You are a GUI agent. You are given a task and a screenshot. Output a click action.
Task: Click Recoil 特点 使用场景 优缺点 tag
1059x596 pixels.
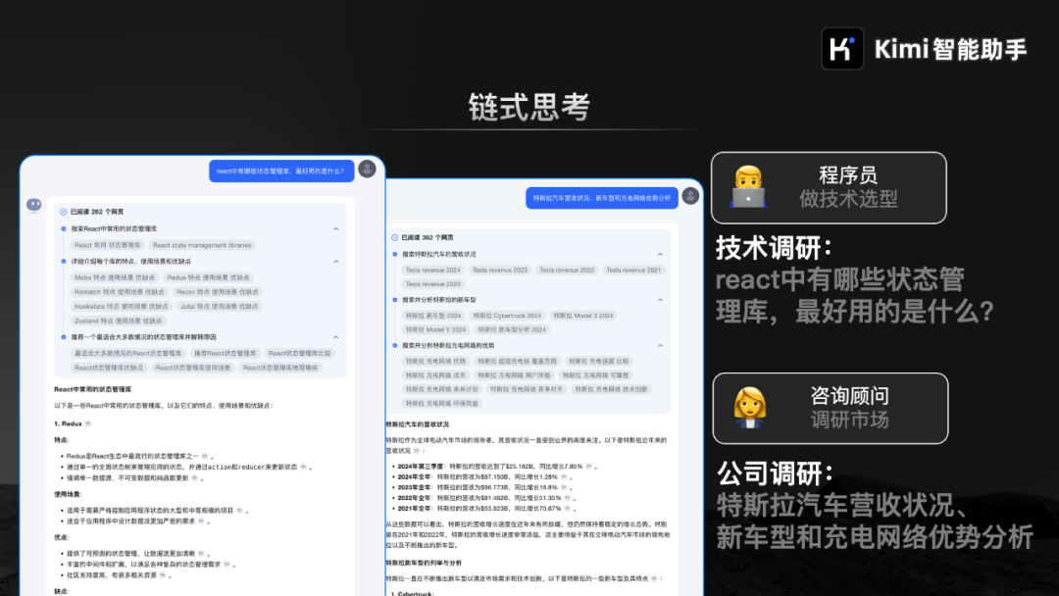coord(218,292)
